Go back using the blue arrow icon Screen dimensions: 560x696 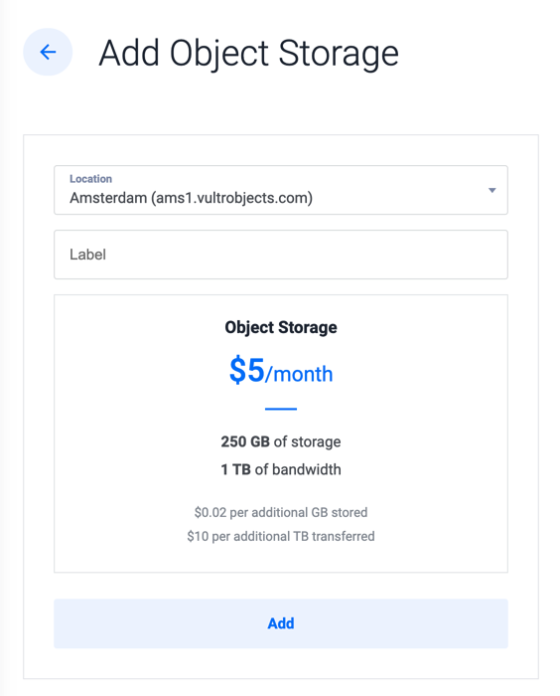(x=48, y=52)
